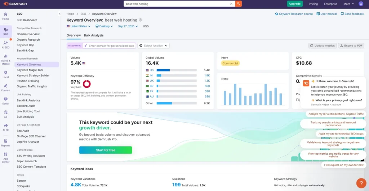Click the user avatar A icon
369x191 pixels.
(361, 4)
